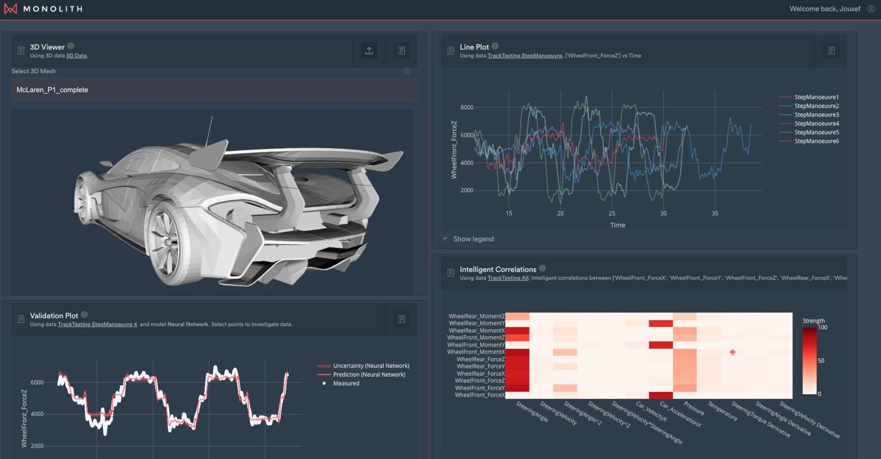Toggle StepManoeuvre4 legend entry
The height and width of the screenshot is (459, 881).
coord(809,123)
